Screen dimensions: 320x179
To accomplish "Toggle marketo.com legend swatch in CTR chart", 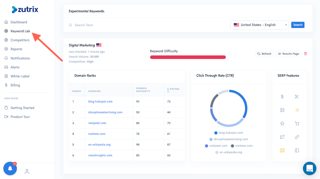I will 232,146.
